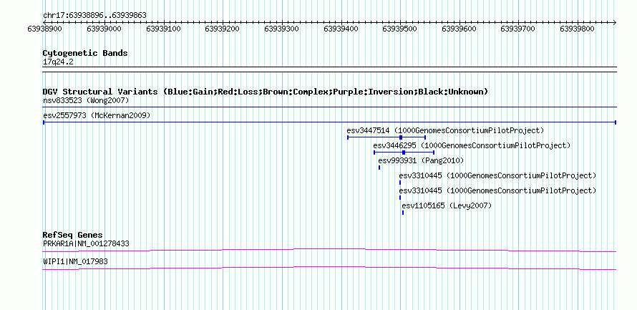The width and height of the screenshot is (637, 310).
Task: Click the 17q24.2 cytogenetic band bar
Action: point(329,69)
